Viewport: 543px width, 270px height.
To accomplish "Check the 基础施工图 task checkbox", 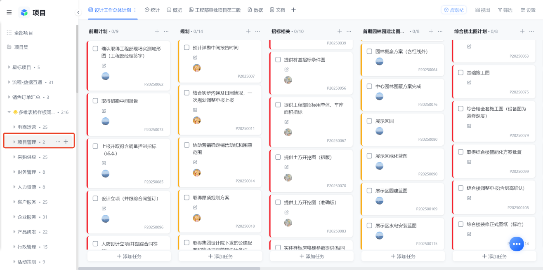I will (x=460, y=72).
